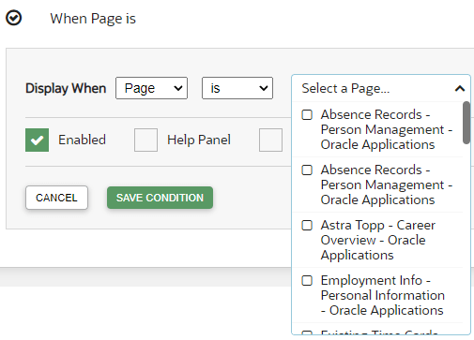The image size is (474, 340).
Task: Click the CANCEL button
Action: [x=56, y=198]
